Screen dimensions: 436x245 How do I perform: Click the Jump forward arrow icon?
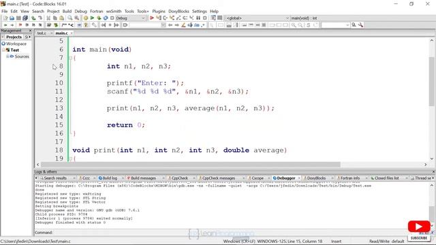(x=12, y=25)
